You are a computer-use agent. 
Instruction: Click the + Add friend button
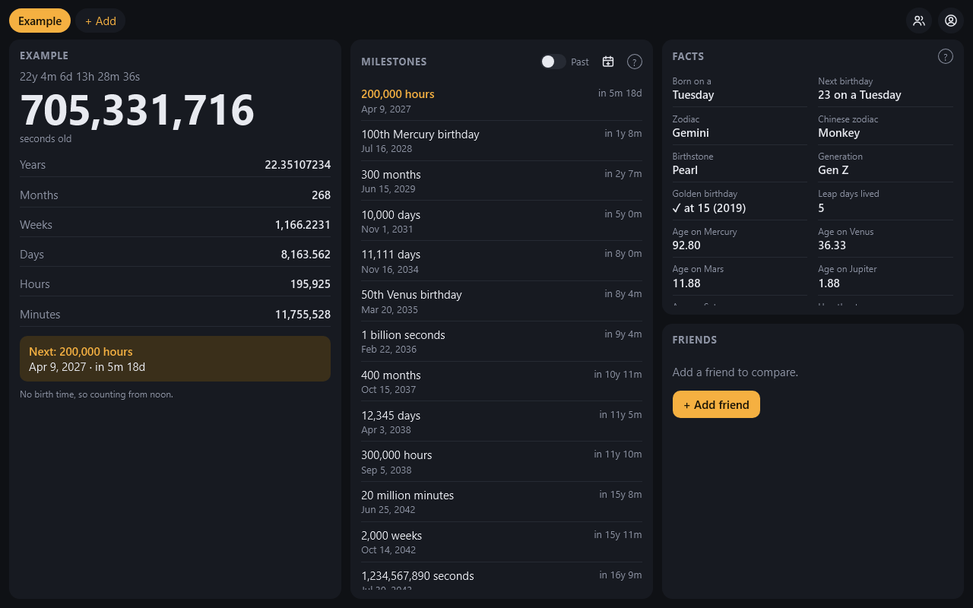pos(716,404)
